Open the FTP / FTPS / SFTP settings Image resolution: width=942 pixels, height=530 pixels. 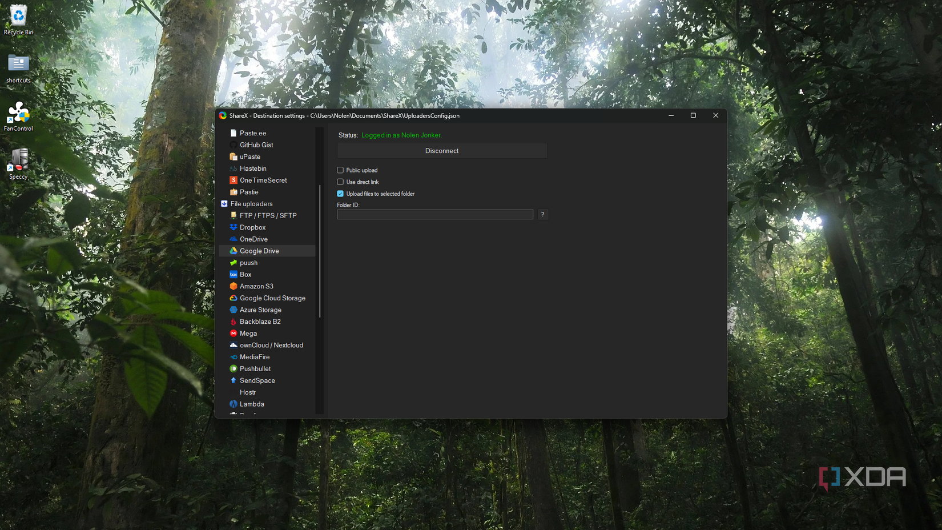268,215
